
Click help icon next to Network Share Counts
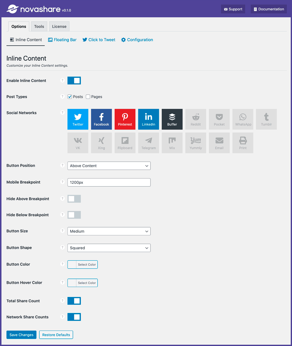tap(62, 317)
